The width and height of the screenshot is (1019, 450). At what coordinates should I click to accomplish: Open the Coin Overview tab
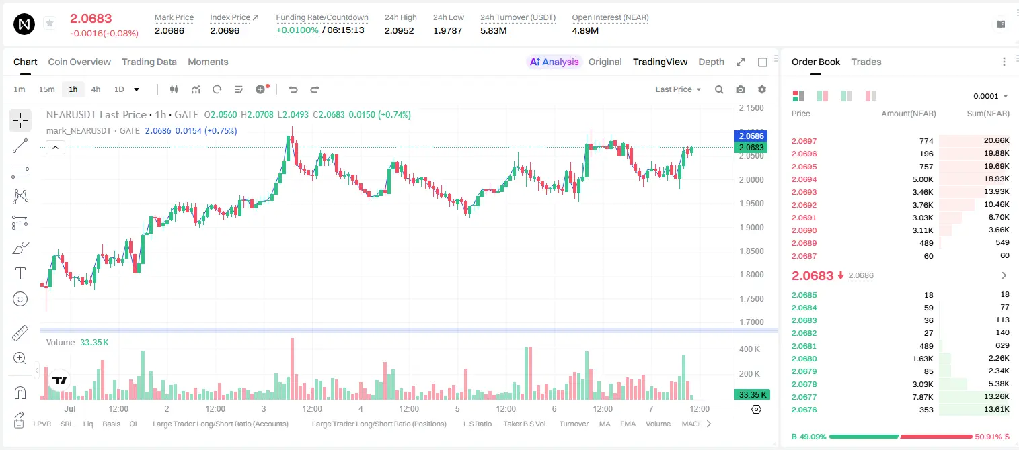point(79,62)
